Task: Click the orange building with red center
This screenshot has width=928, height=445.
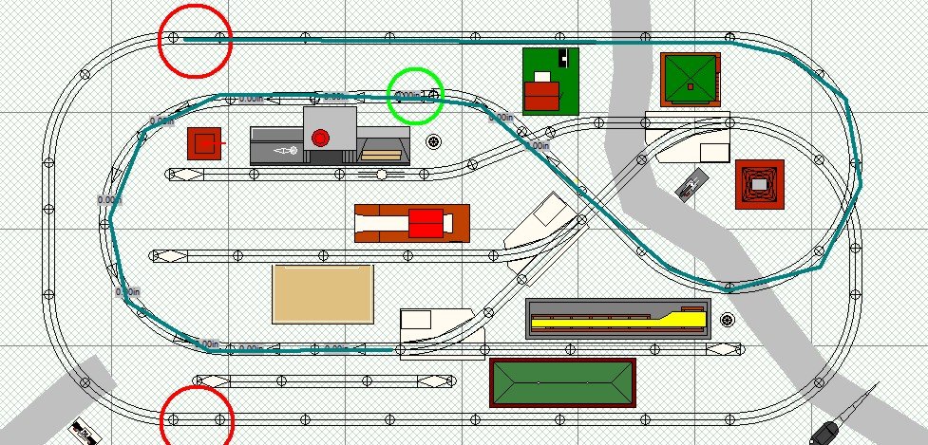Action: [x=412, y=224]
